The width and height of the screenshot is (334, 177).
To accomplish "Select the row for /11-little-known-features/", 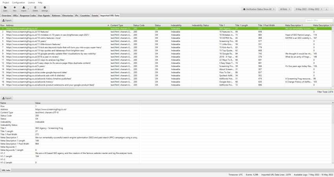I will click(x=166, y=44).
